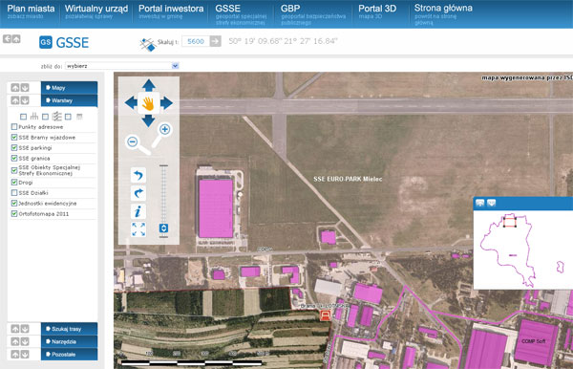The width and height of the screenshot is (573, 369).
Task: Open the 'zbliż do' wybierz dropdown
Action: [122, 66]
